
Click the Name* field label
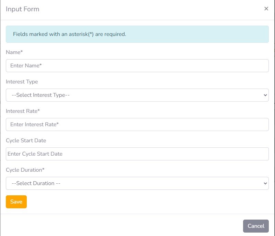pos(14,52)
